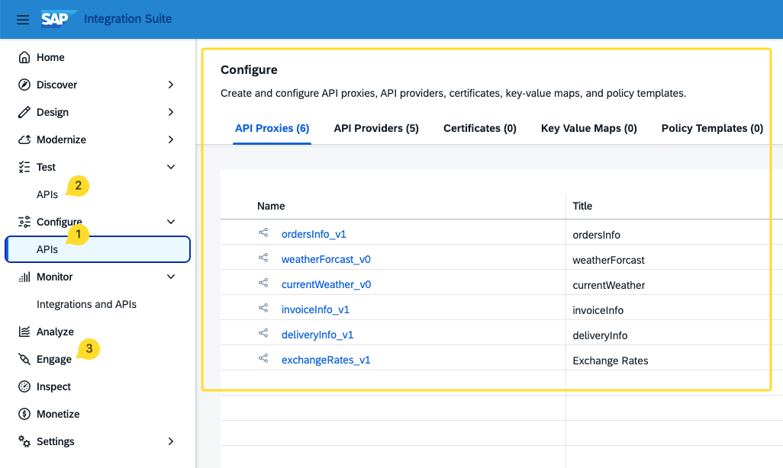Expand the Discover section chevron
This screenshot has height=468, width=783.
[171, 85]
